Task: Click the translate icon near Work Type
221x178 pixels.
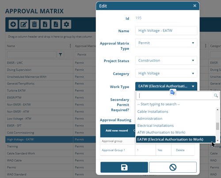Action: pyautogui.click(x=173, y=93)
